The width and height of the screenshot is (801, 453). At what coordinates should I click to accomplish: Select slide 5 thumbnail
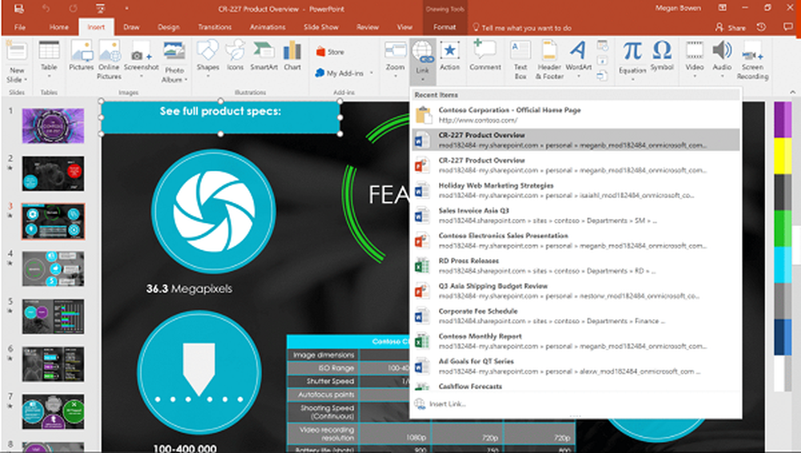pyautogui.click(x=53, y=317)
